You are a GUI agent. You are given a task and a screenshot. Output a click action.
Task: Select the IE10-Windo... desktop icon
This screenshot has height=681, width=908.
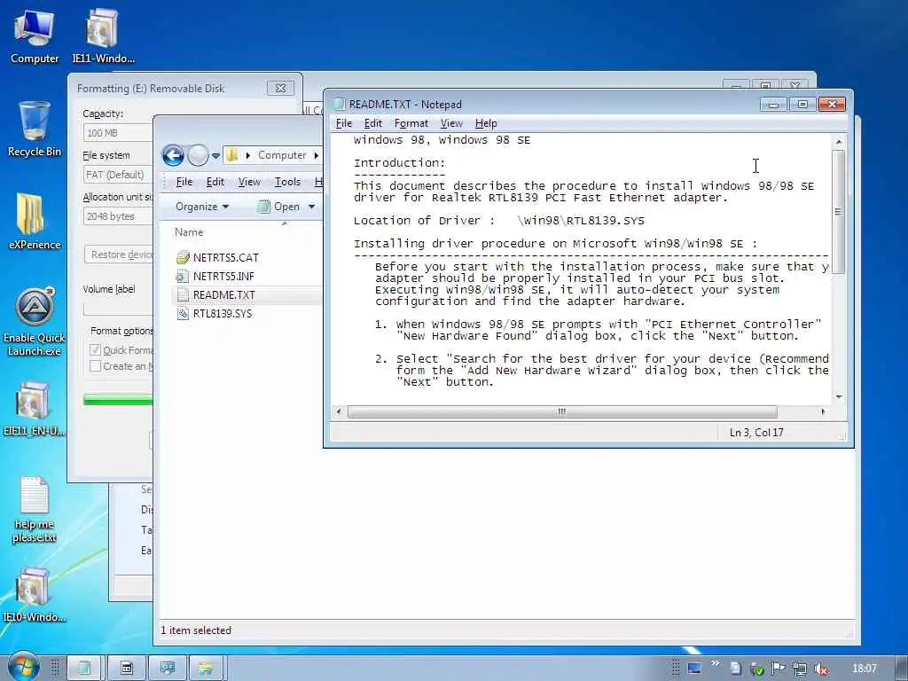click(x=33, y=595)
